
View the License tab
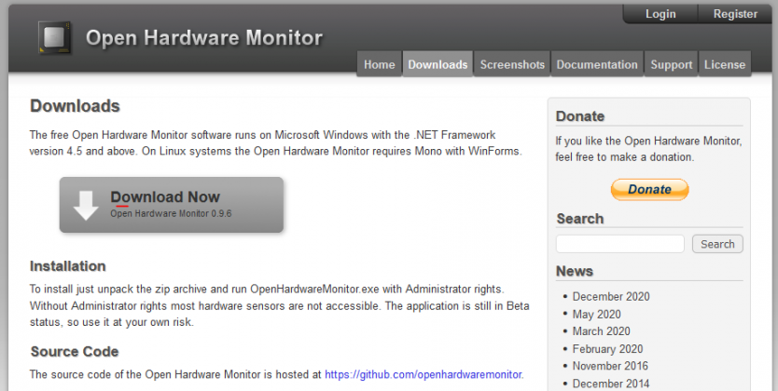coord(725,64)
